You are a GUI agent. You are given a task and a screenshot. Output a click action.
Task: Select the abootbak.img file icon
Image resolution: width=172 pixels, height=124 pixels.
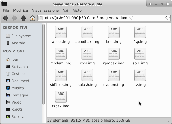coord(87,32)
